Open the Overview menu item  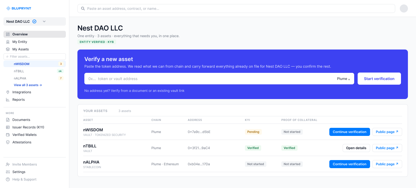[x=35, y=34]
